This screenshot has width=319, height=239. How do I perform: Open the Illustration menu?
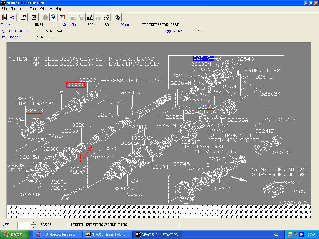(18, 9)
